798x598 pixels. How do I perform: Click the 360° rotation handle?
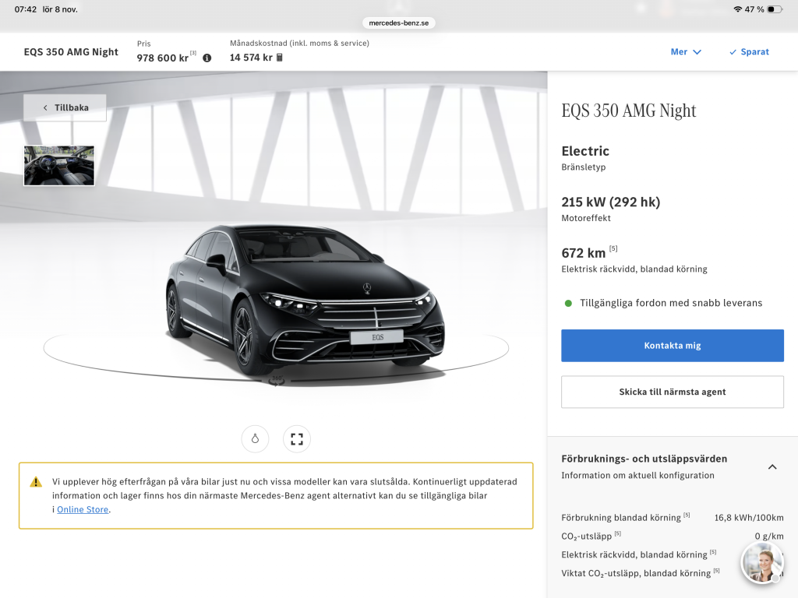277,381
